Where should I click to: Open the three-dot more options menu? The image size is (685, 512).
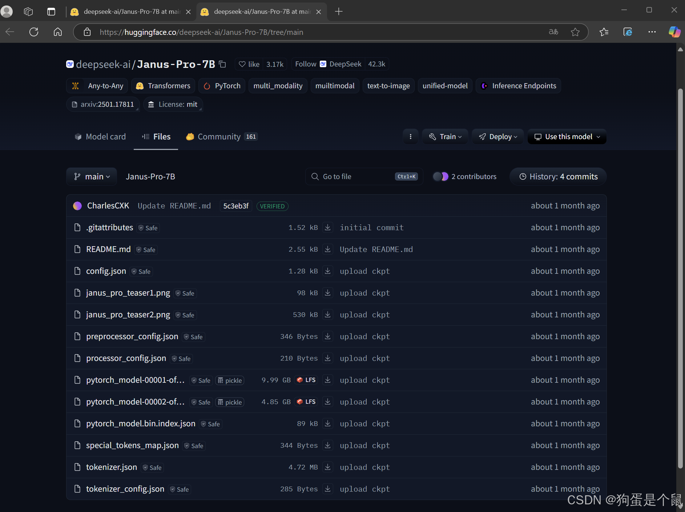411,137
